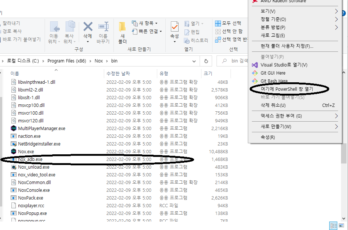The height and width of the screenshot is (230, 348).
Task: Click the scrollbar down arrow
Action: tap(344, 219)
